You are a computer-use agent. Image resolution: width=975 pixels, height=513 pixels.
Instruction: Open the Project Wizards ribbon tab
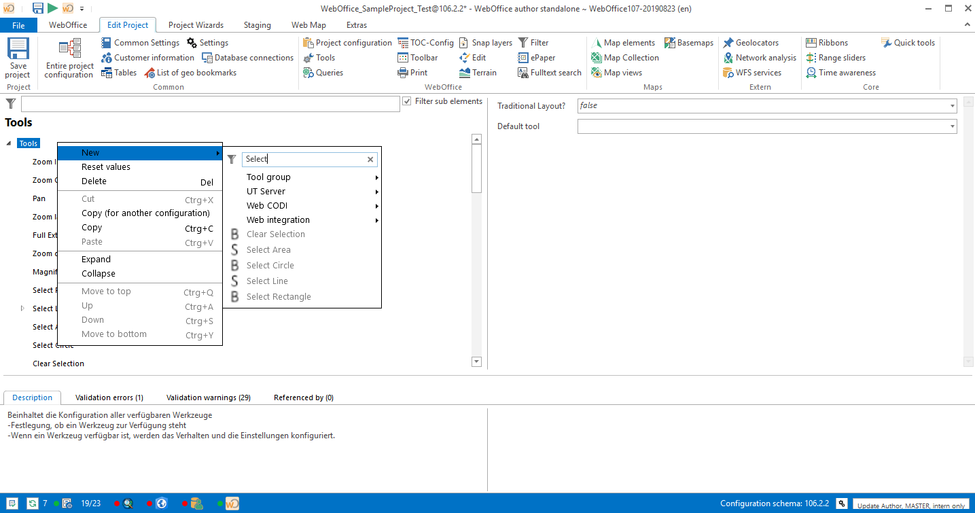click(196, 24)
